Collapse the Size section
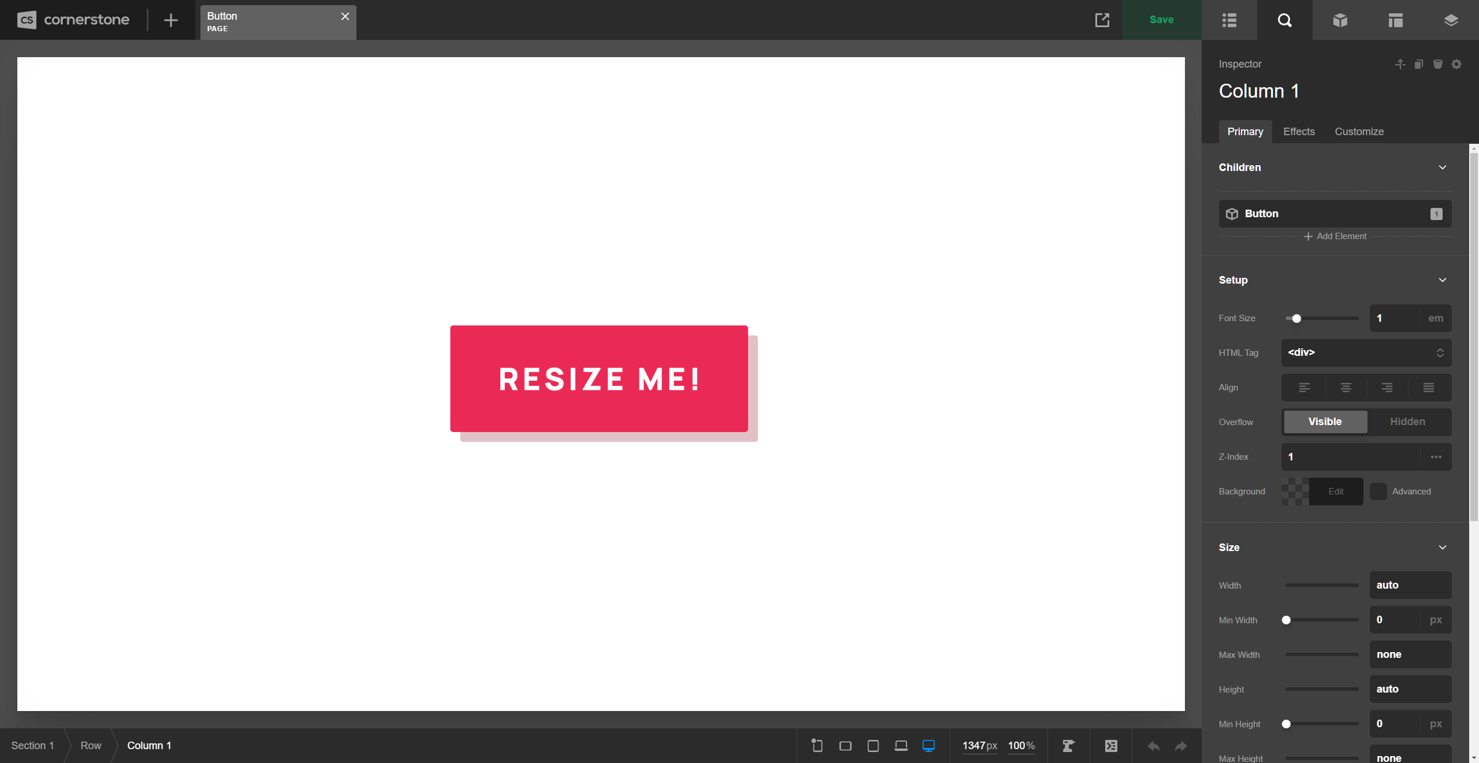This screenshot has width=1479, height=763. coord(1443,547)
